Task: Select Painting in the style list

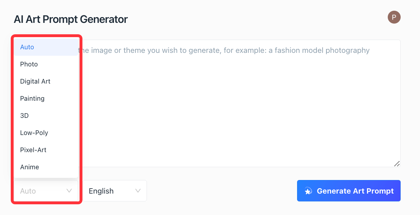Action: tap(46, 98)
